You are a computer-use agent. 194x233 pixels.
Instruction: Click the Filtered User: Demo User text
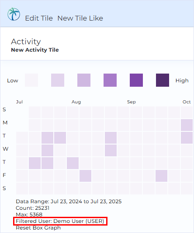(60, 221)
